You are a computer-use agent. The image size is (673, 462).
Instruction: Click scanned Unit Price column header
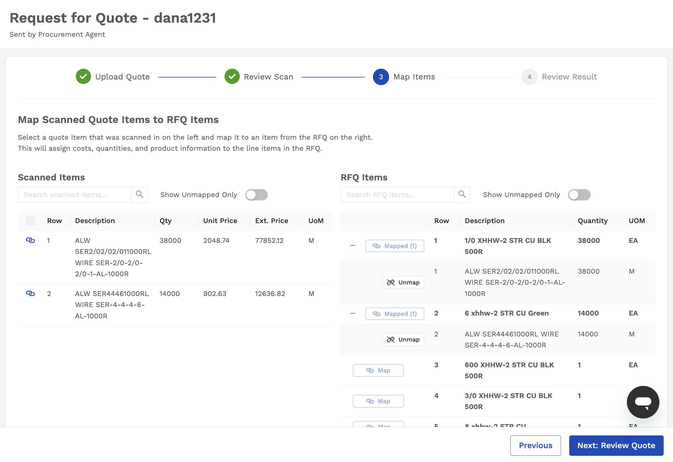(x=220, y=221)
